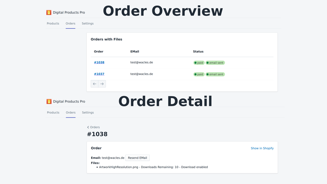Viewport: 327px width, 184px height.
Task: Open order #1038 from the orders list
Action: [x=99, y=62]
